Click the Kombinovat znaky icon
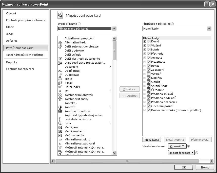The image size is (217, 173). click(x=60, y=99)
